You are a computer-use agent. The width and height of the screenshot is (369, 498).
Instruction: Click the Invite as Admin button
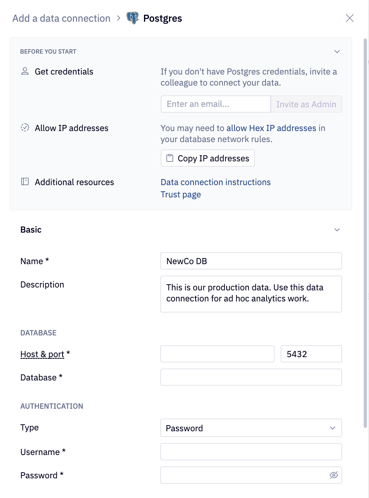pyautogui.click(x=306, y=104)
